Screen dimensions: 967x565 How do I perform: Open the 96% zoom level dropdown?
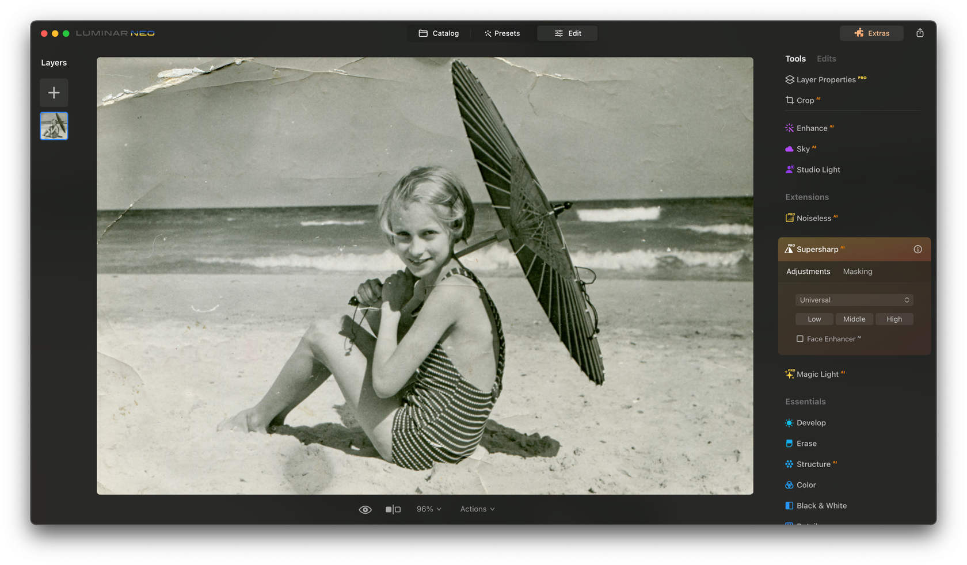tap(428, 509)
